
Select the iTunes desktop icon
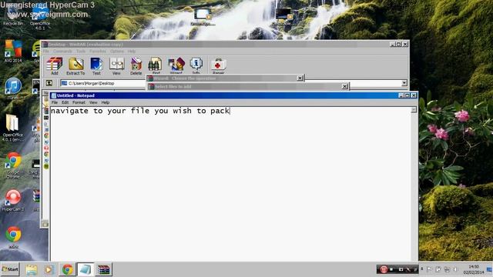(x=13, y=88)
